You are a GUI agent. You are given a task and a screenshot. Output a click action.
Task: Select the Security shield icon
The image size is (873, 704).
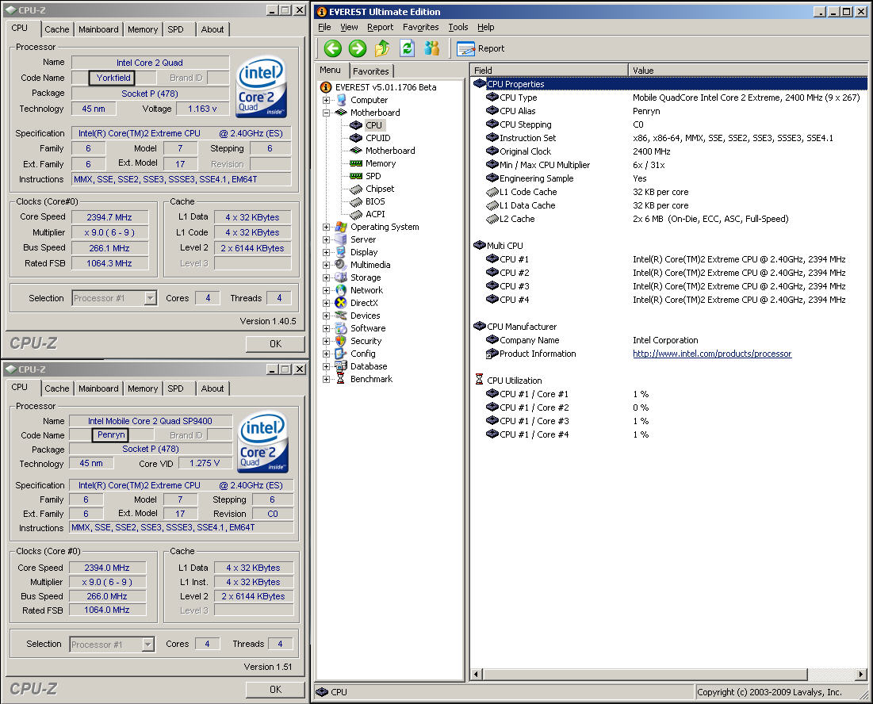pyautogui.click(x=341, y=341)
